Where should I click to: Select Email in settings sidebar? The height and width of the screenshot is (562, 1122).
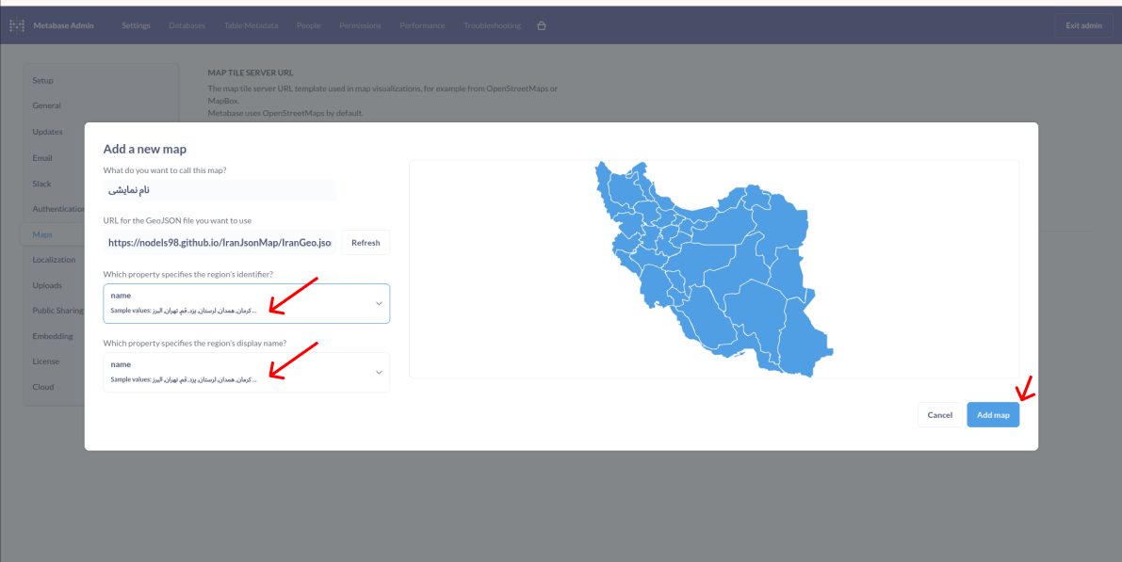click(x=42, y=158)
